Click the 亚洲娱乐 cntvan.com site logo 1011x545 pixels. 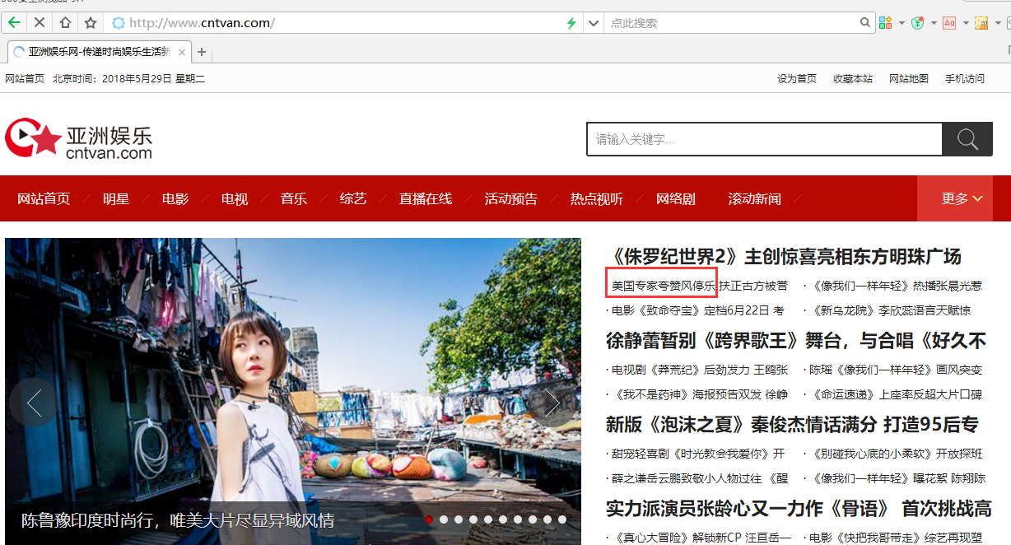pyautogui.click(x=79, y=140)
